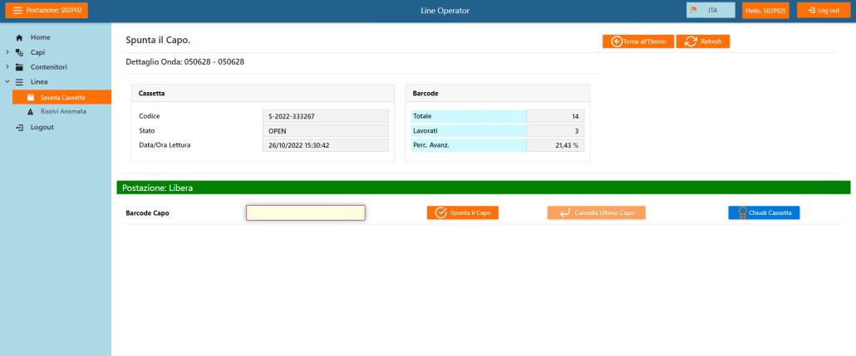Click the Home house icon in sidebar
Viewport: 856px width, 356px height.
[20, 37]
